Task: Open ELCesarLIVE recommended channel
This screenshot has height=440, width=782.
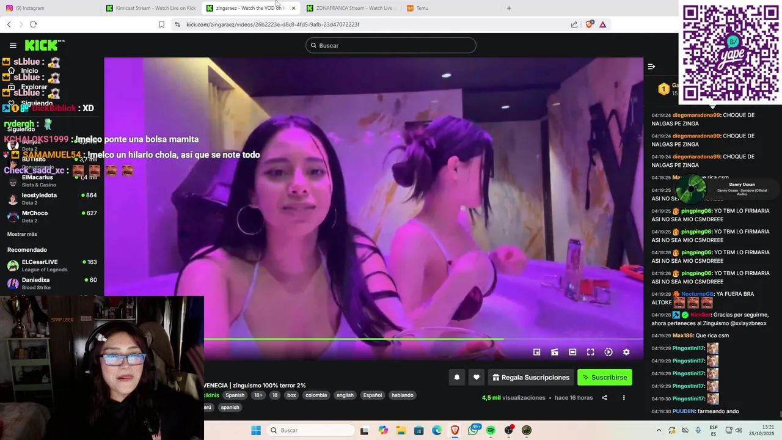Action: click(52, 266)
